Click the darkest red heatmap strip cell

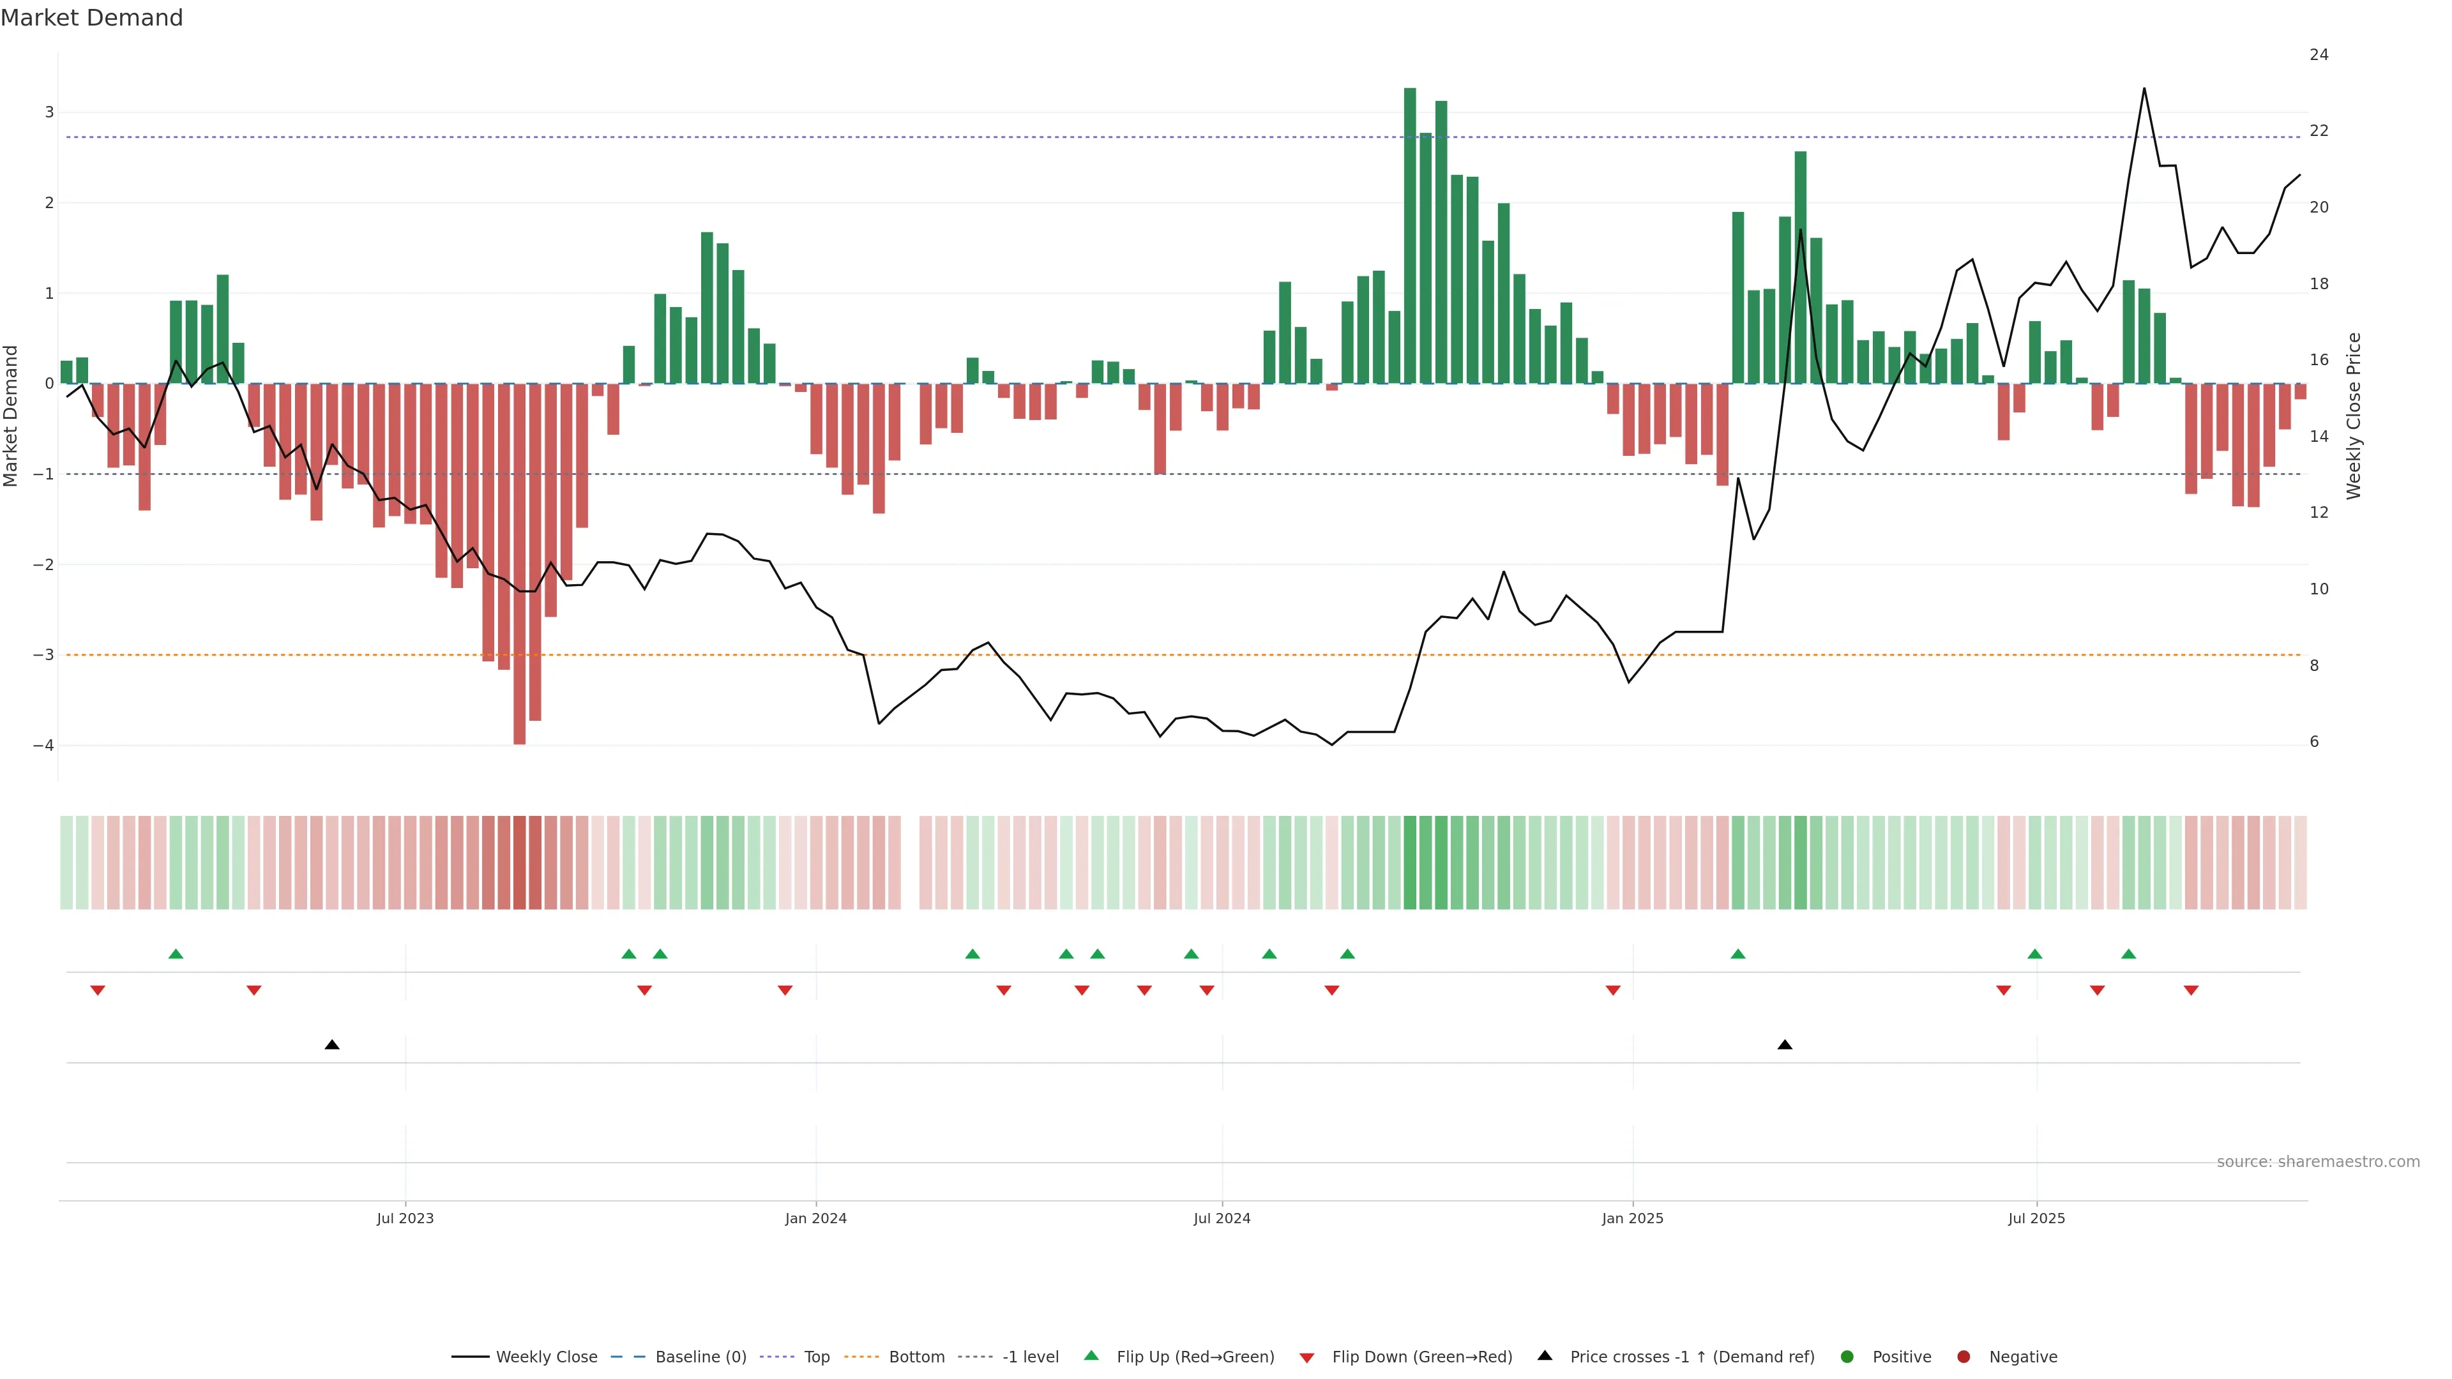coord(518,863)
